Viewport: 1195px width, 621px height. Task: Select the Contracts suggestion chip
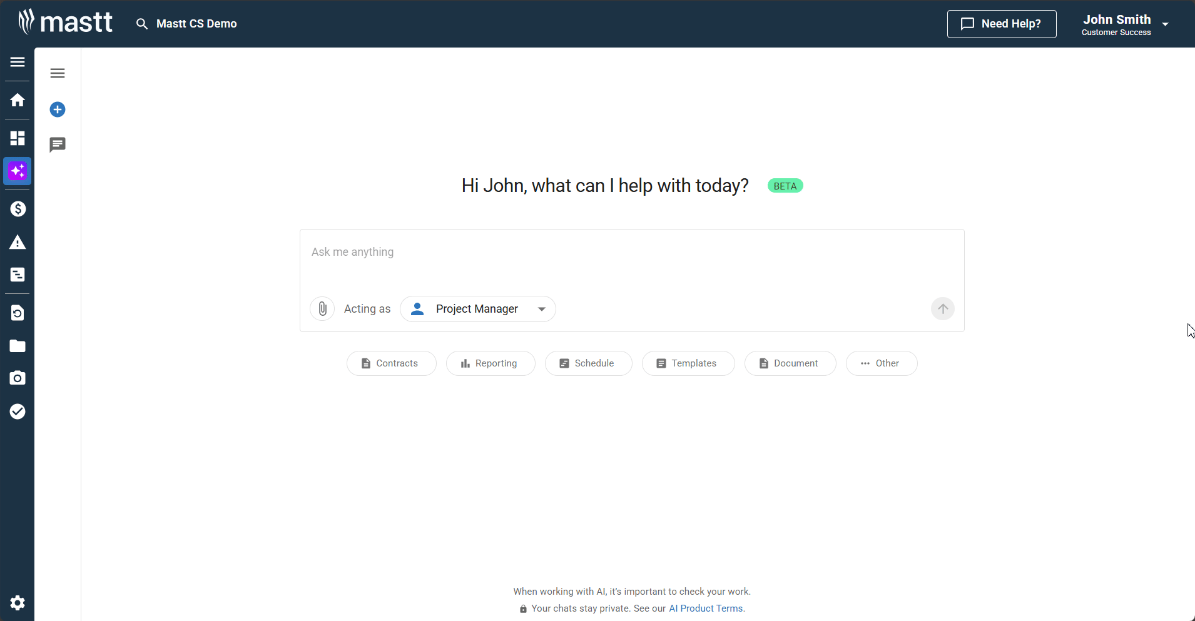point(391,363)
